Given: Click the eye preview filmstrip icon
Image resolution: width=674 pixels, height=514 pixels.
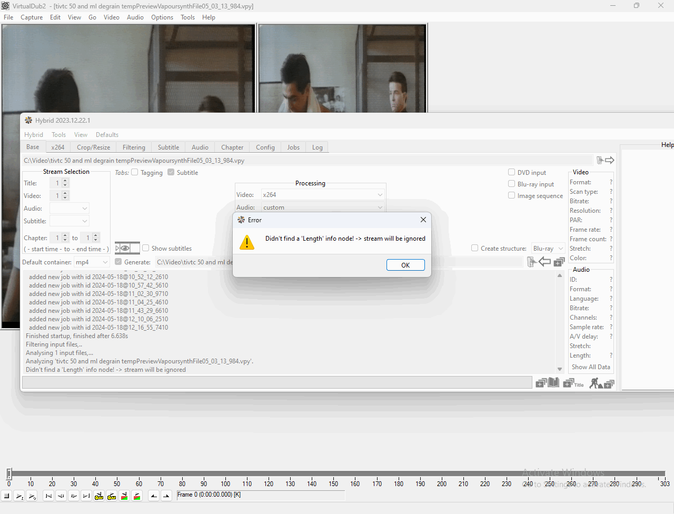Looking at the screenshot, I should pyautogui.click(x=127, y=248).
